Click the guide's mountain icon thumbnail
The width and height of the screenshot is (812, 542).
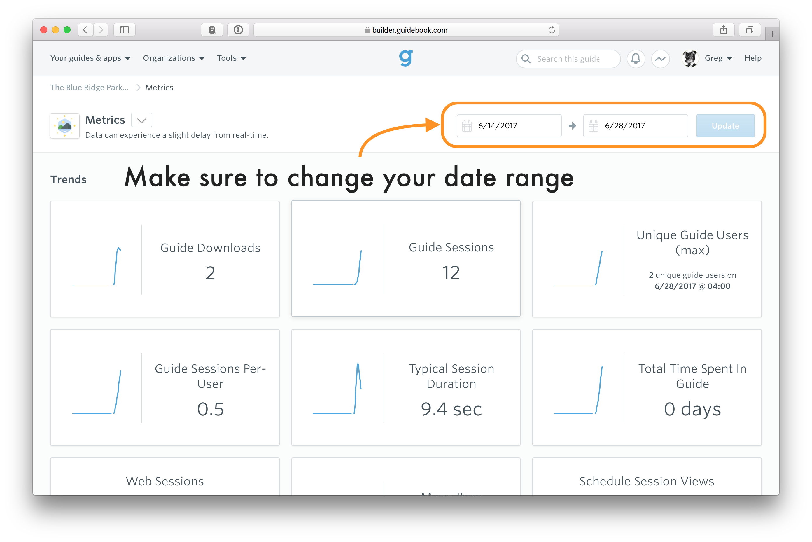coord(65,126)
